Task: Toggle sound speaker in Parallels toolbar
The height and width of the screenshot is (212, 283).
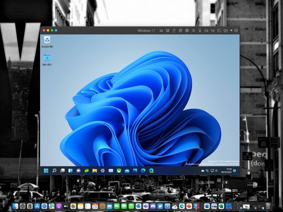Action: coord(193,31)
